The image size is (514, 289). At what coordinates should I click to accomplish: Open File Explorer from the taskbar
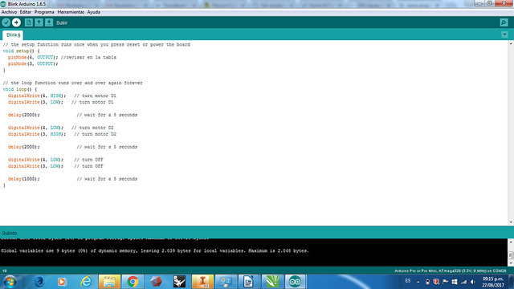tap(109, 282)
